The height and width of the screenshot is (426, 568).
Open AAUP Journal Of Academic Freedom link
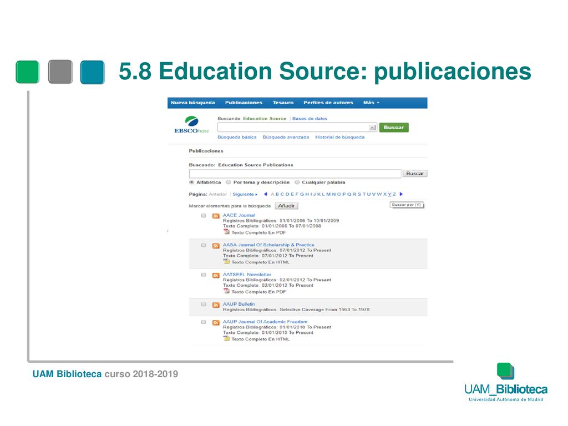point(265,322)
